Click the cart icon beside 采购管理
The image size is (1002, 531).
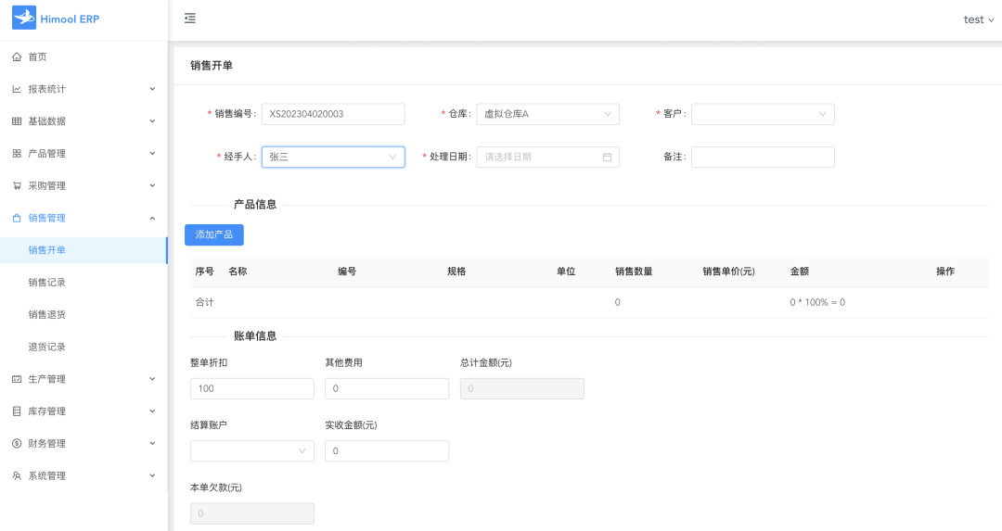pyautogui.click(x=17, y=185)
